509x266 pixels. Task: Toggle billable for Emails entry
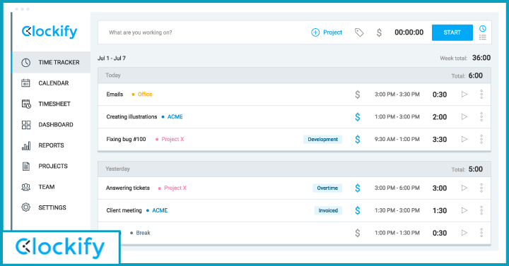coord(358,95)
